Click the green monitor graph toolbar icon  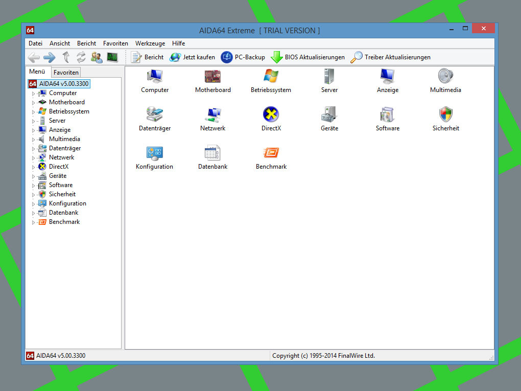click(112, 57)
